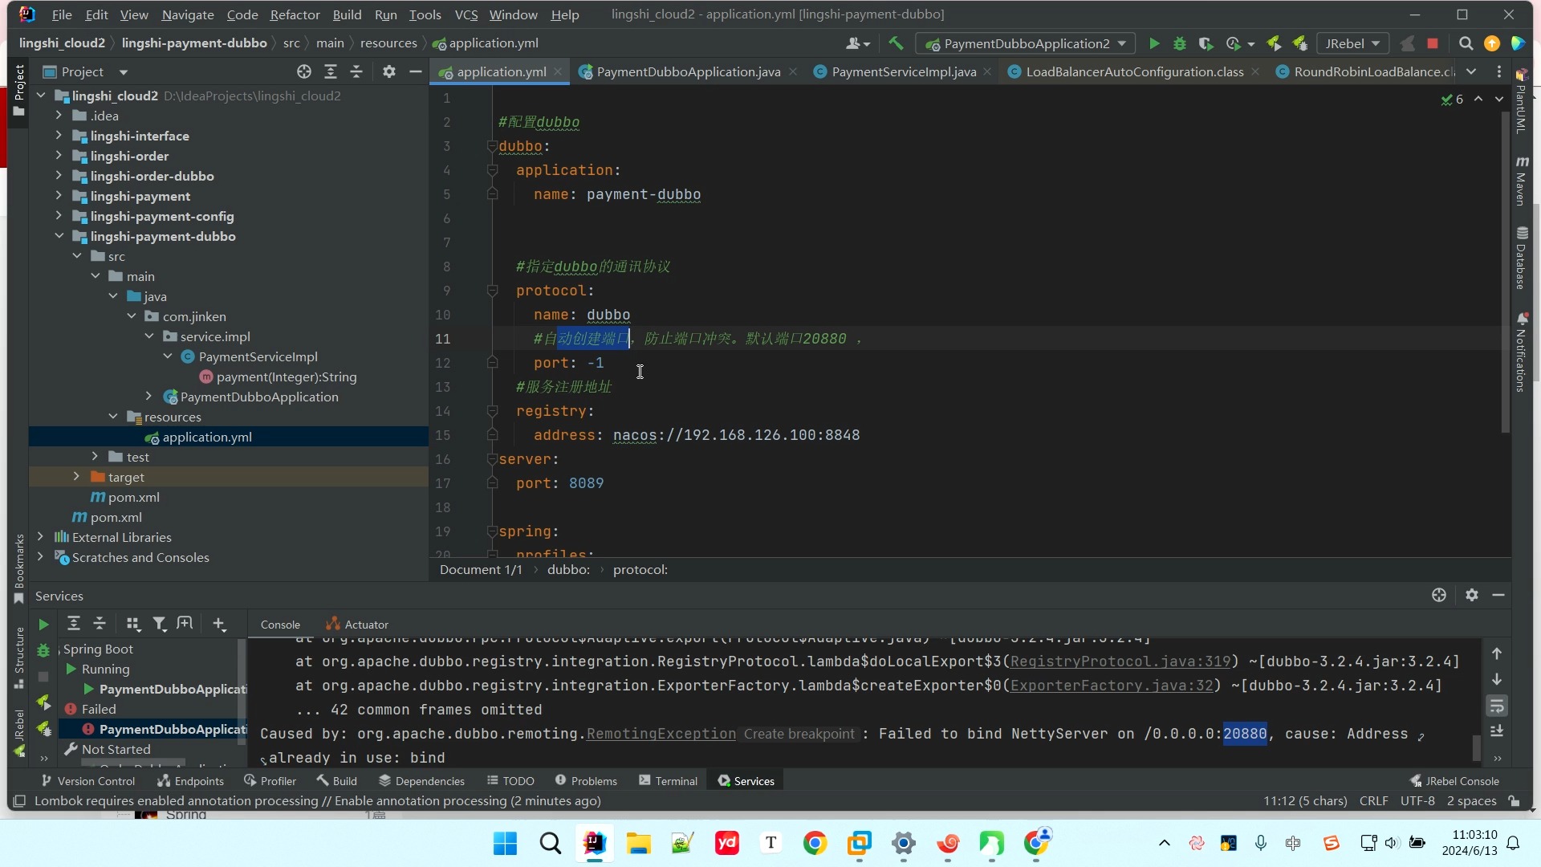Open the Navigate menu
1541x867 pixels.
click(x=188, y=14)
